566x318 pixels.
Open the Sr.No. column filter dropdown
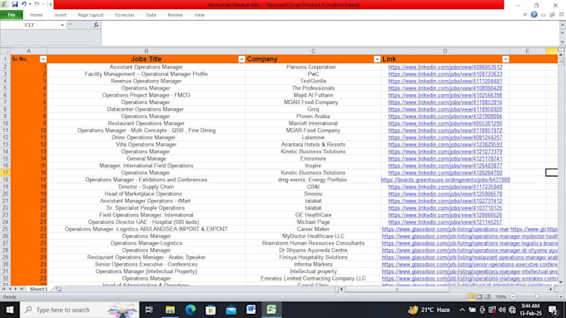43,59
